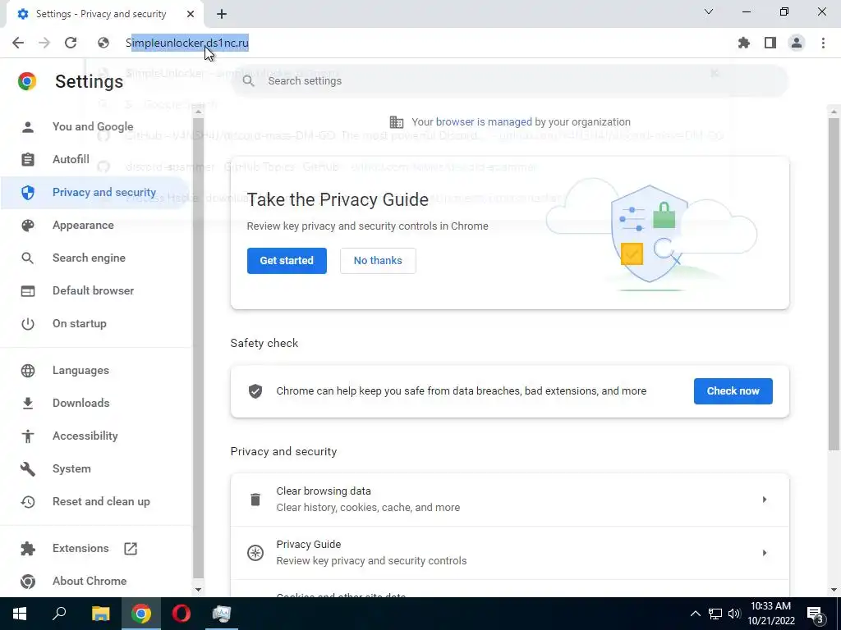Select the address bar URL text
This screenshot has height=630, width=841.
[x=187, y=43]
